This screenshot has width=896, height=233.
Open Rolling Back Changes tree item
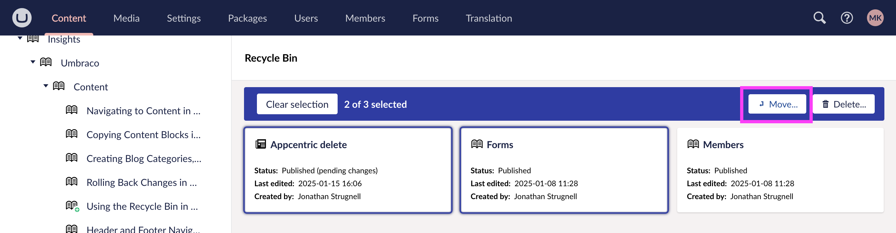click(x=142, y=182)
